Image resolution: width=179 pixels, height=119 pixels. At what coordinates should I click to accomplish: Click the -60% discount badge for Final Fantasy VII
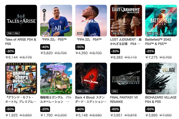[115, 109]
